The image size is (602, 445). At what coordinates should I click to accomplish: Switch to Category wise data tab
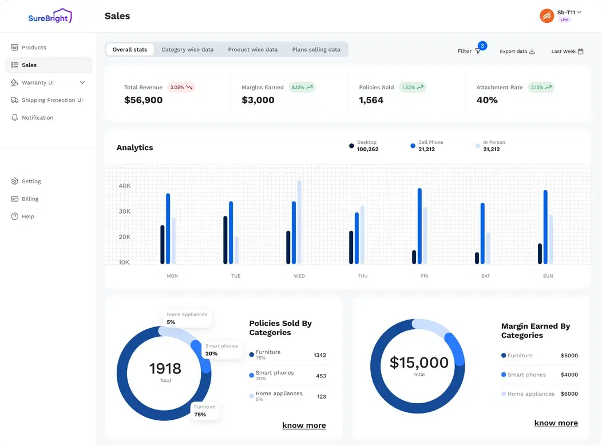pyautogui.click(x=187, y=49)
